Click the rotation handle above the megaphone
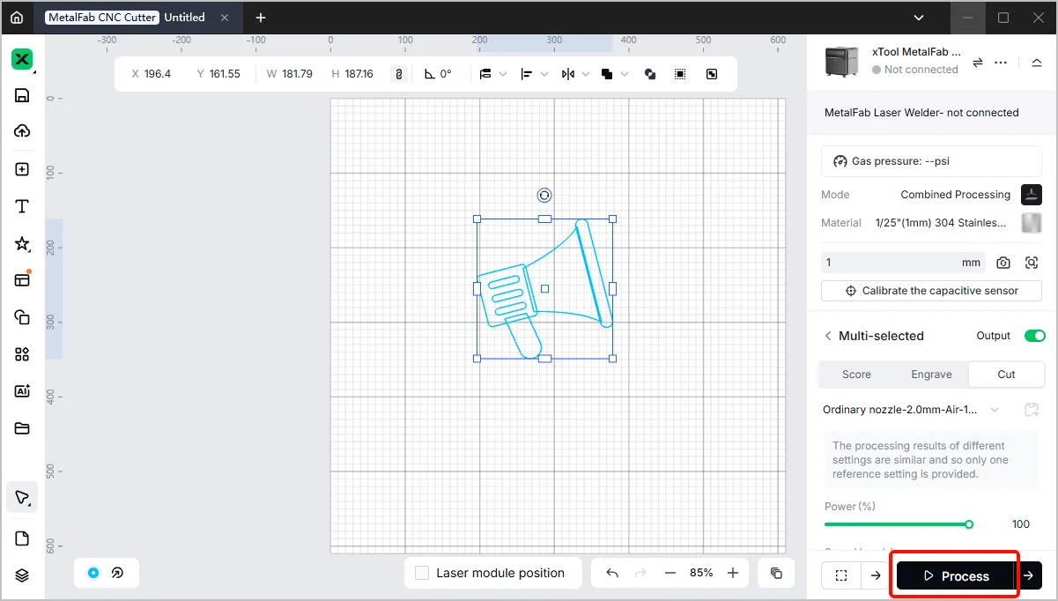The image size is (1058, 601). 544,196
